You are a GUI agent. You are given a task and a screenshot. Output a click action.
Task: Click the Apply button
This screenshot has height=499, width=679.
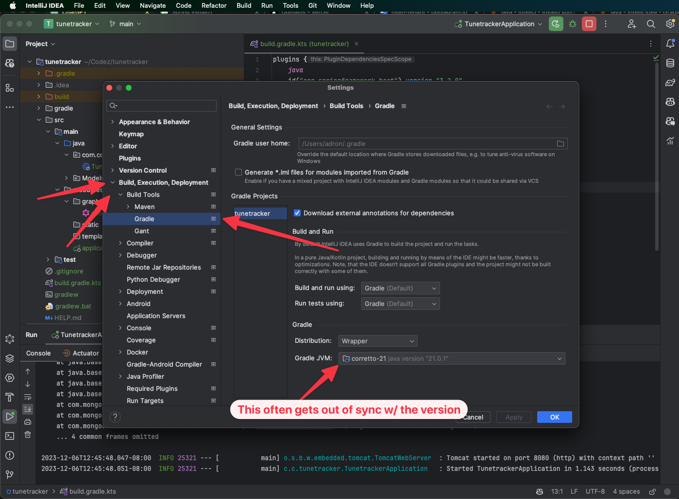[514, 417]
